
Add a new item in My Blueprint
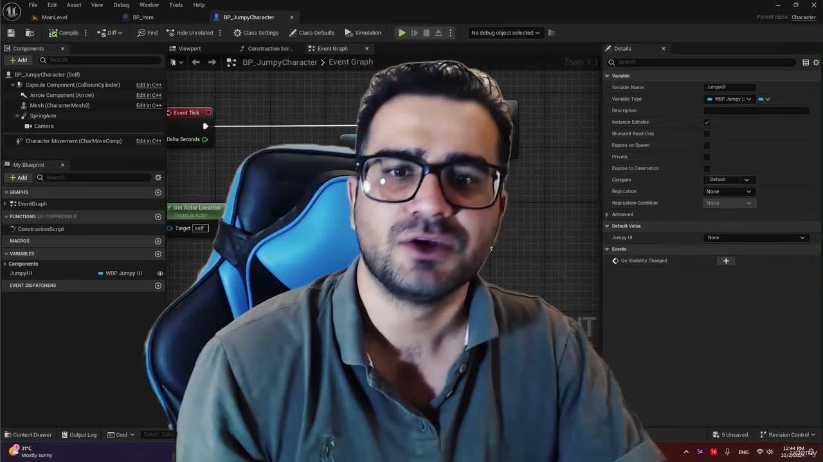click(19, 177)
